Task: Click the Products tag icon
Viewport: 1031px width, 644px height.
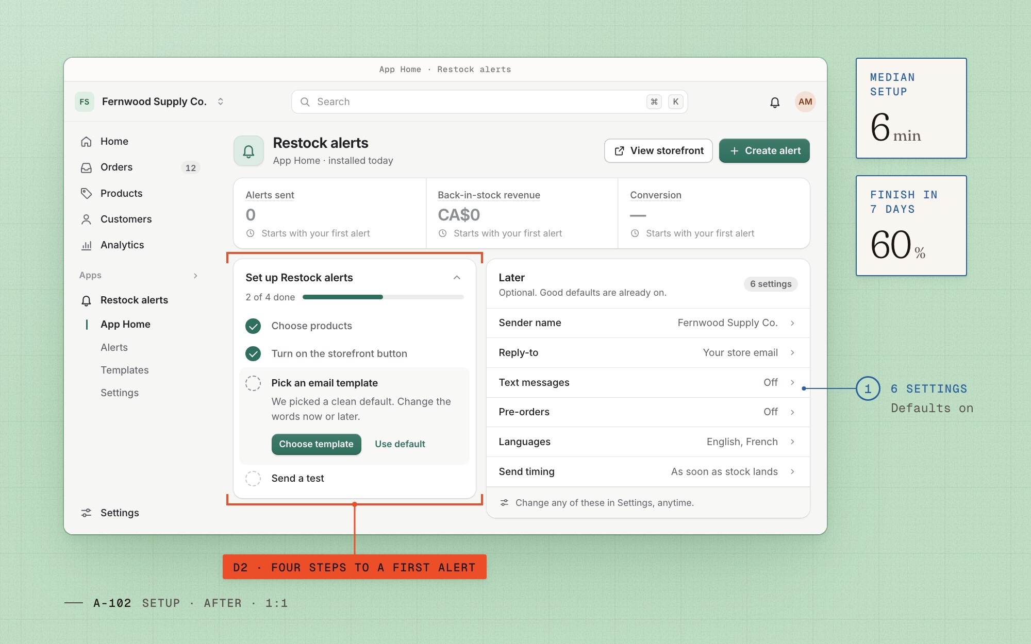Action: pos(86,193)
